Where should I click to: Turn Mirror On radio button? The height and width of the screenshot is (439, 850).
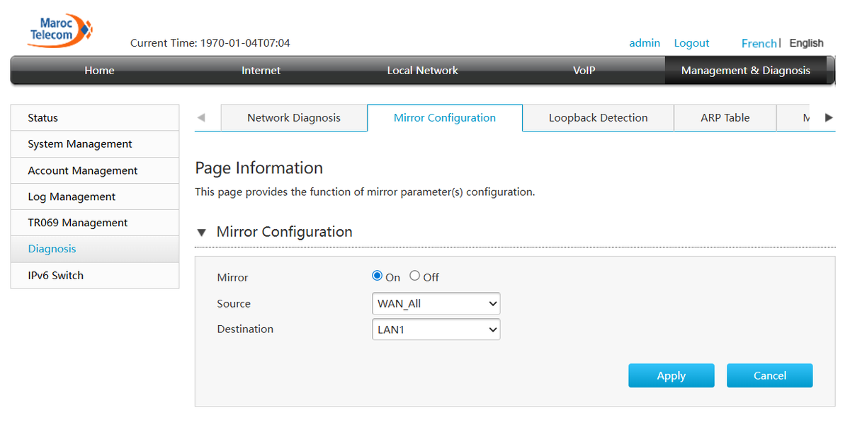tap(378, 276)
